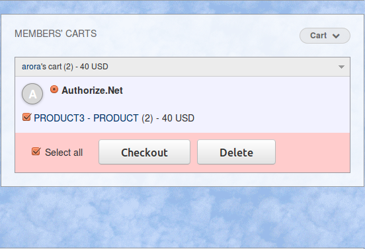Click the gray 'A' avatar icon
This screenshot has height=249, width=365.
tap(32, 94)
